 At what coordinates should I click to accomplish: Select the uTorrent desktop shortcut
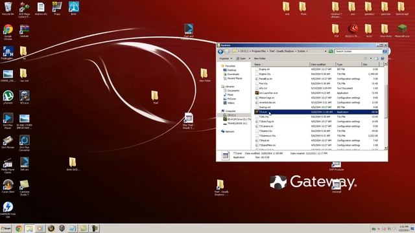pyautogui.click(x=8, y=97)
